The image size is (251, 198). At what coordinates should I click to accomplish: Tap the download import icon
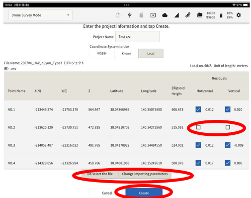(x=153, y=15)
